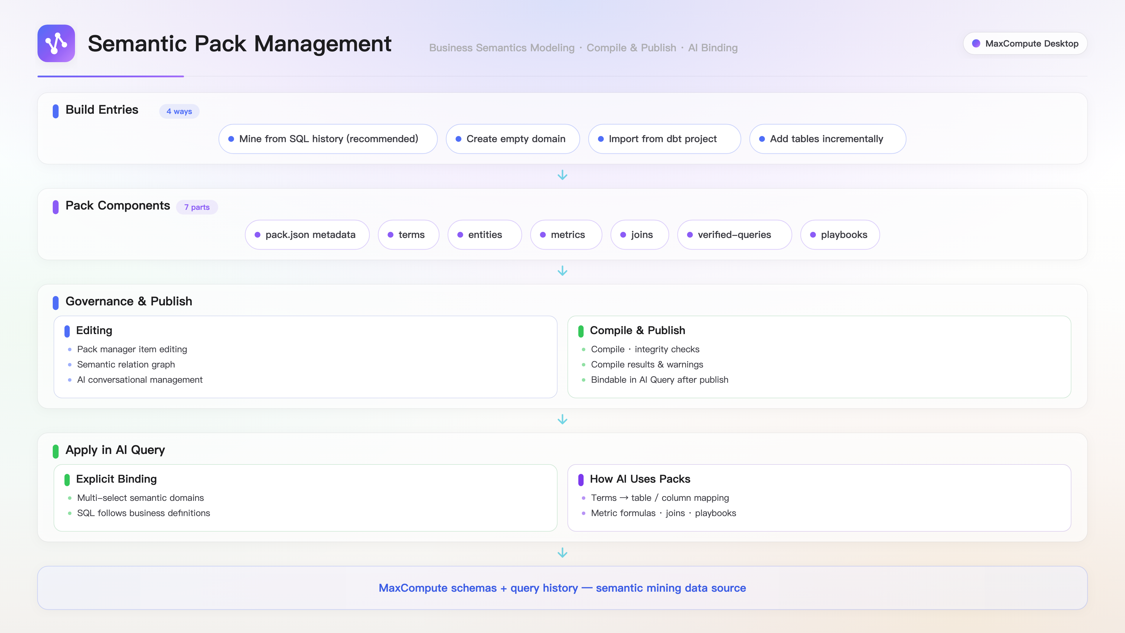The width and height of the screenshot is (1125, 633).
Task: Select Import from dbt project
Action: [664, 139]
